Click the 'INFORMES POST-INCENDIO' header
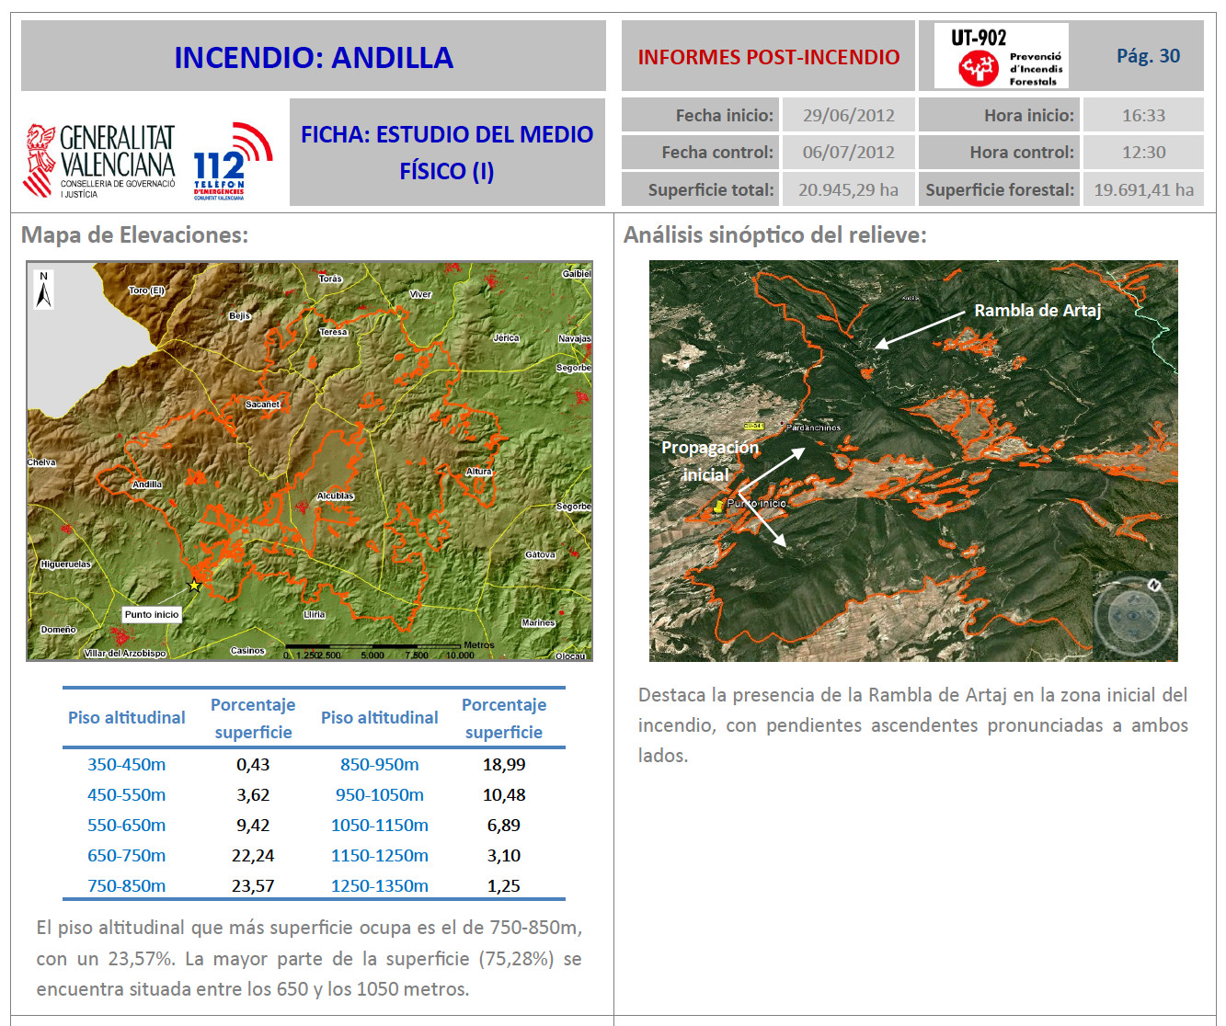 (769, 57)
